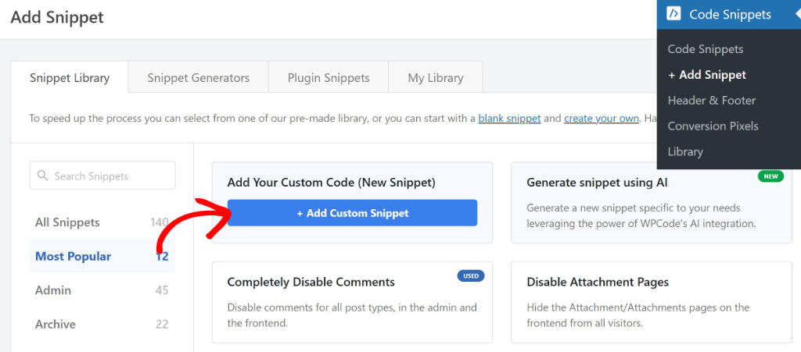
Task: Click the USED badge on Disable Comments
Action: point(470,276)
